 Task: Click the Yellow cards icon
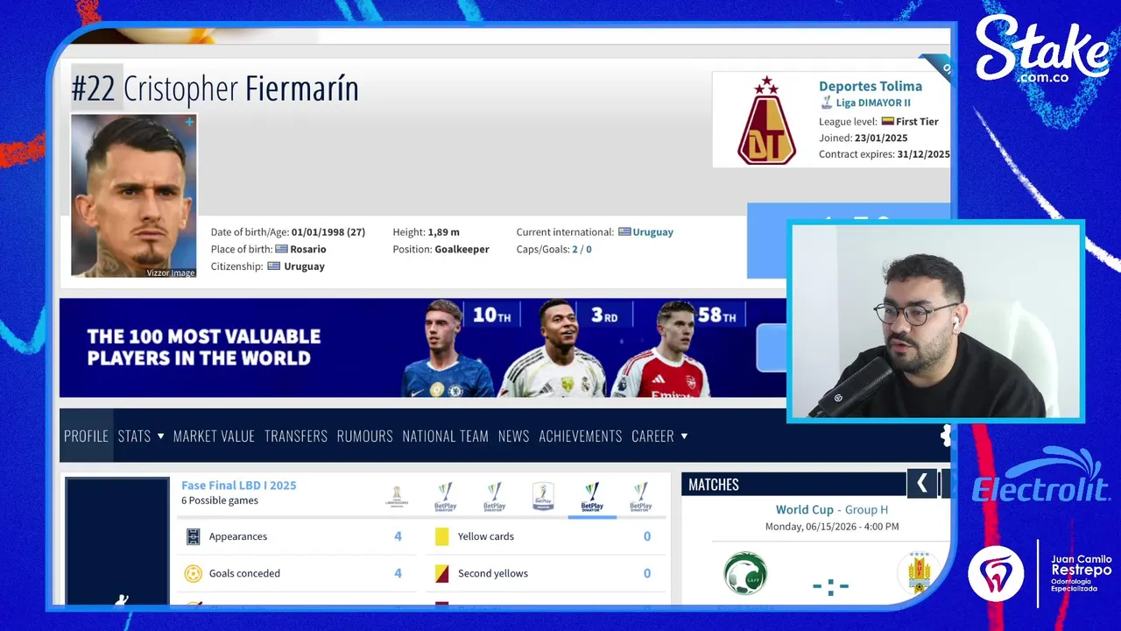(441, 536)
